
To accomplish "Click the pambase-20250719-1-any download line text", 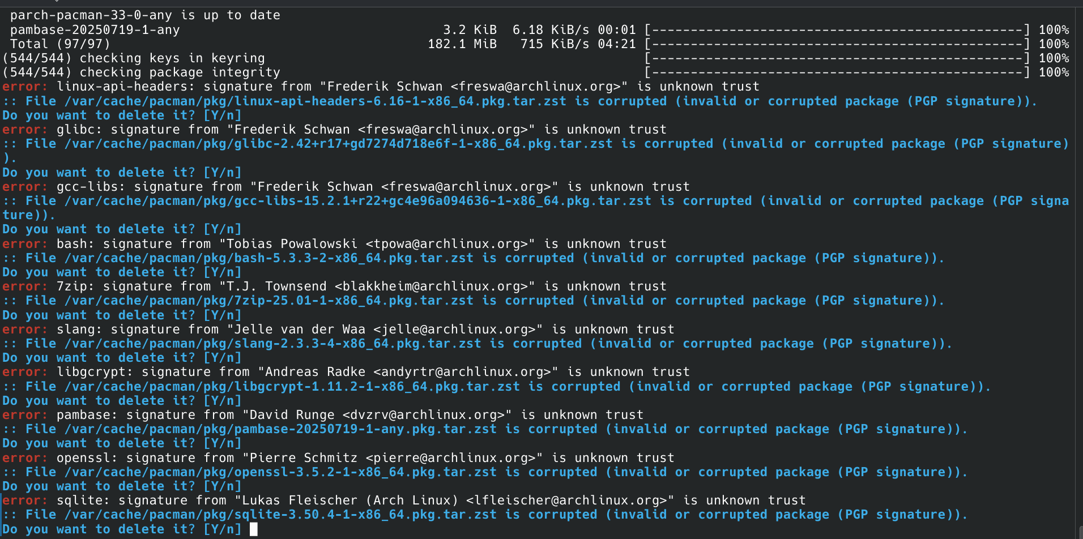I will [x=95, y=30].
